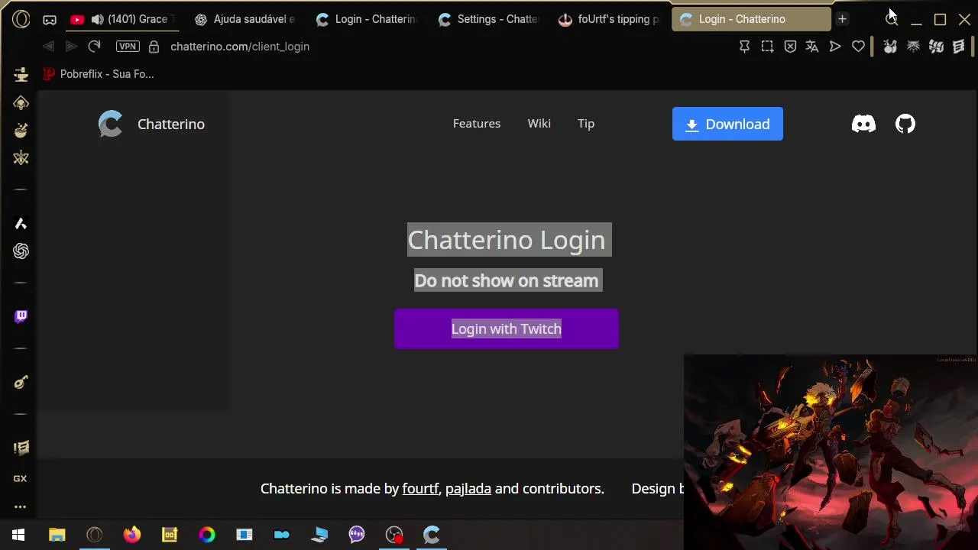The image size is (978, 550).
Task: Open sidebar three-dots more options
Action: [x=21, y=506]
